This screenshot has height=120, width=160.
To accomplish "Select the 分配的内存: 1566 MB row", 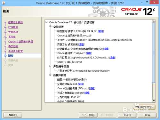I will tap(69, 97).
